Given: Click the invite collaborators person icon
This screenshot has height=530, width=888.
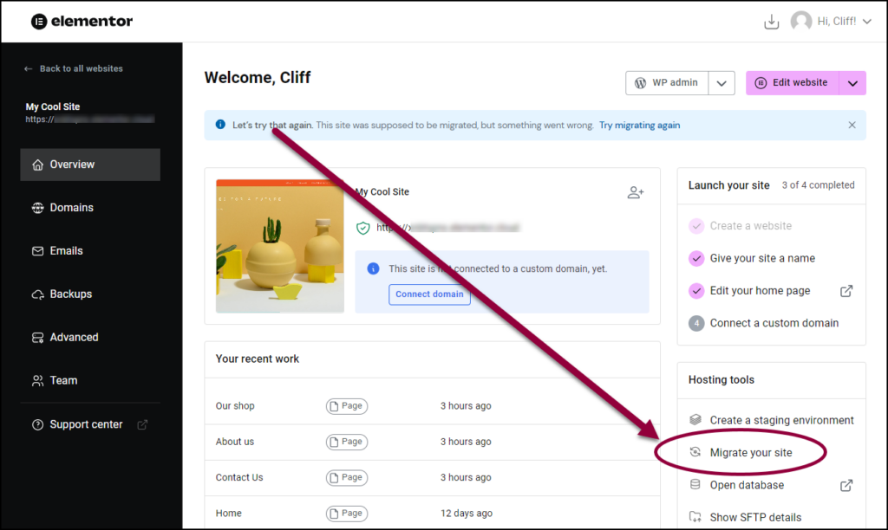Looking at the screenshot, I should pyautogui.click(x=636, y=192).
